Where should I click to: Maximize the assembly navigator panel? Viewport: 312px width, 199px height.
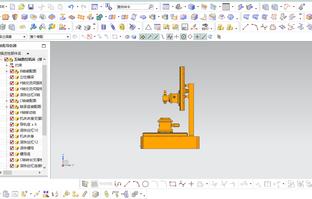(x=44, y=46)
